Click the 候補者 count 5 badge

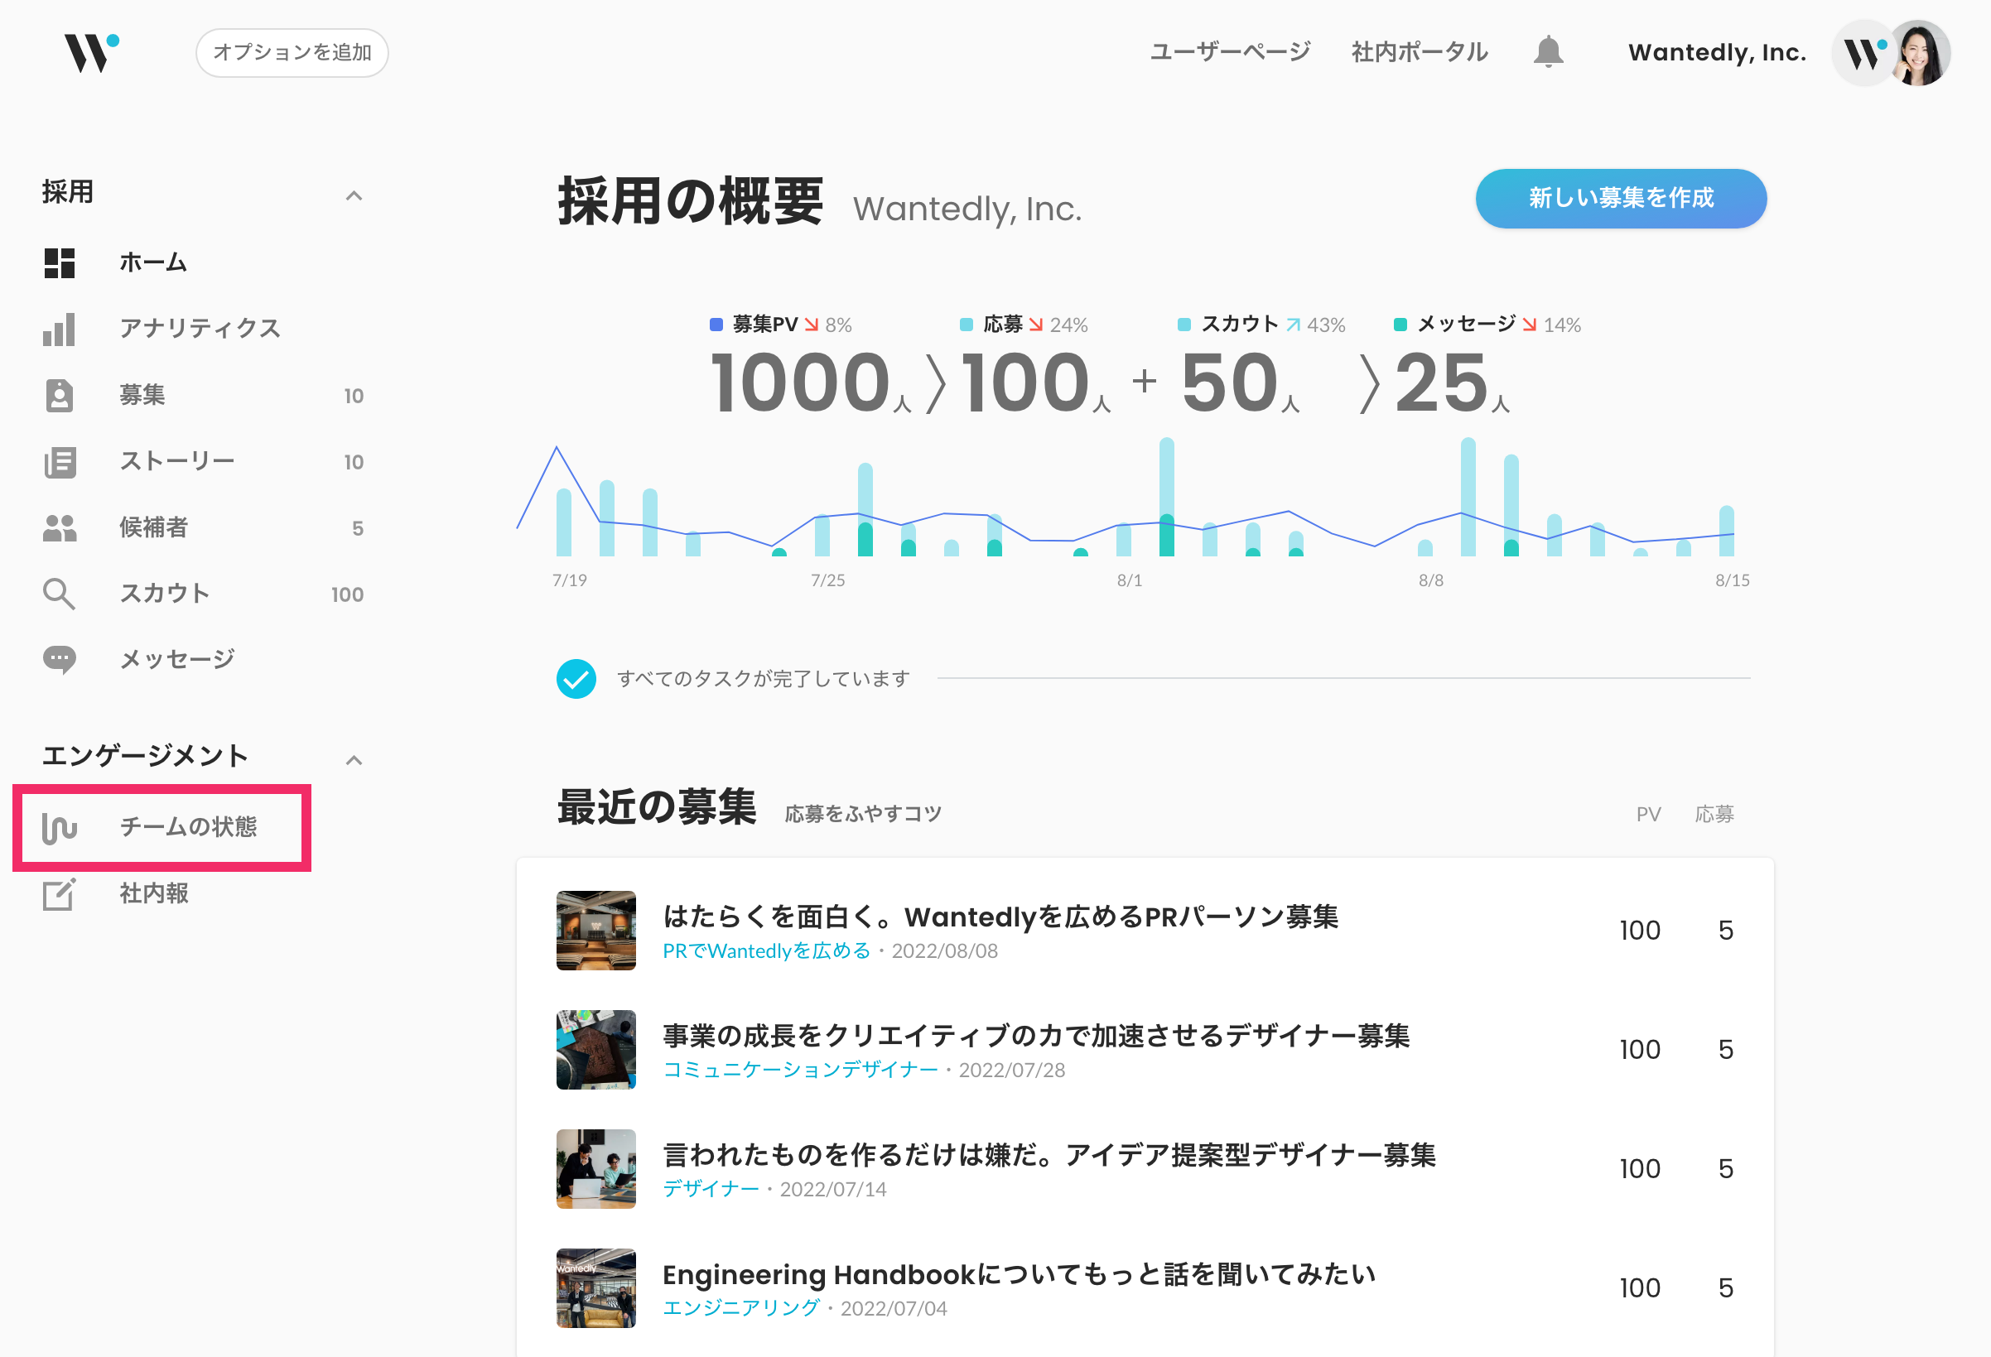click(x=358, y=528)
